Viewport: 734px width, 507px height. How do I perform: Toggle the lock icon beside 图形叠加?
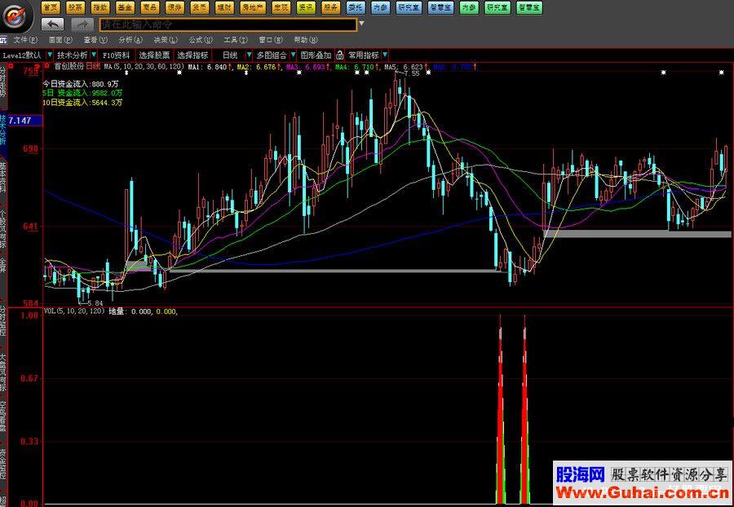click(x=339, y=55)
